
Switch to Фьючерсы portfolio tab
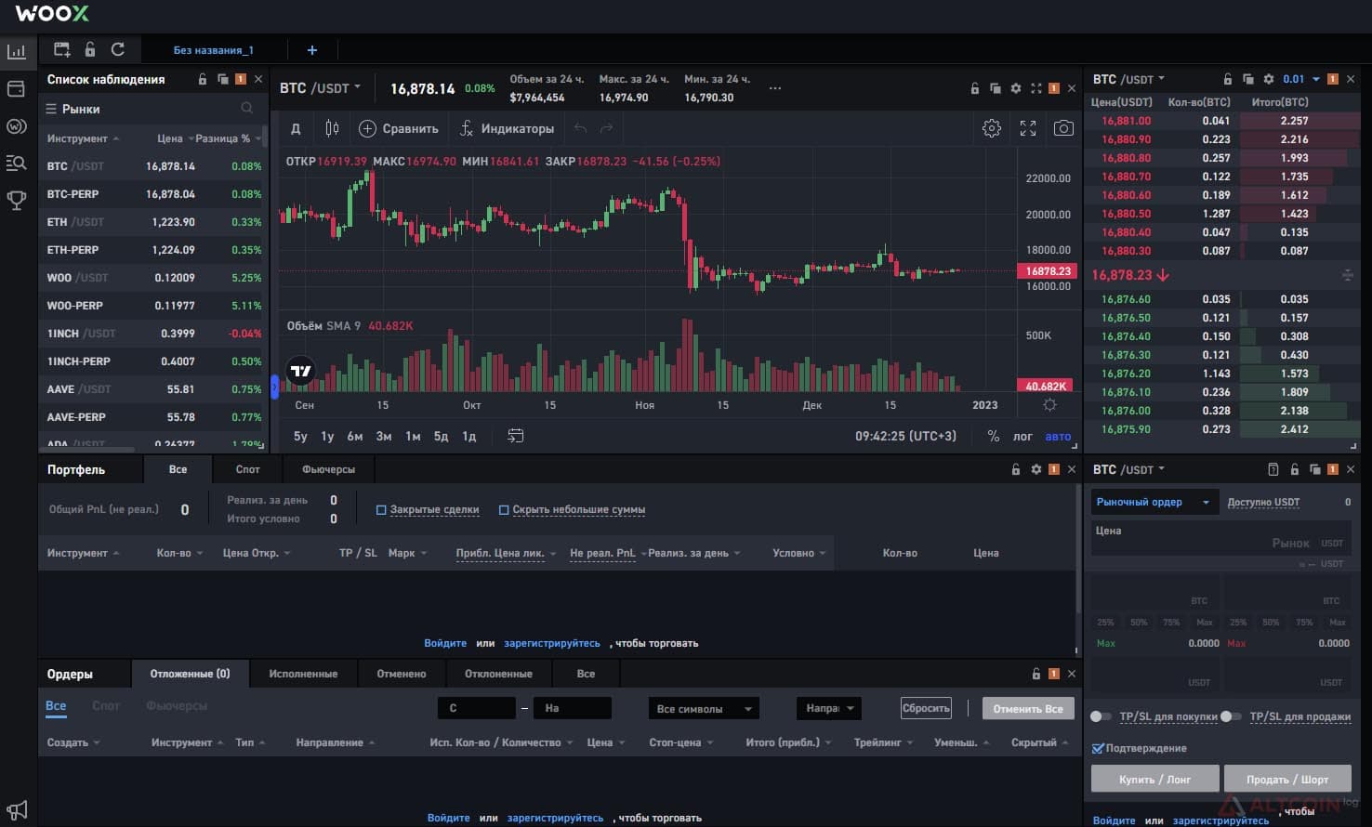click(x=329, y=469)
